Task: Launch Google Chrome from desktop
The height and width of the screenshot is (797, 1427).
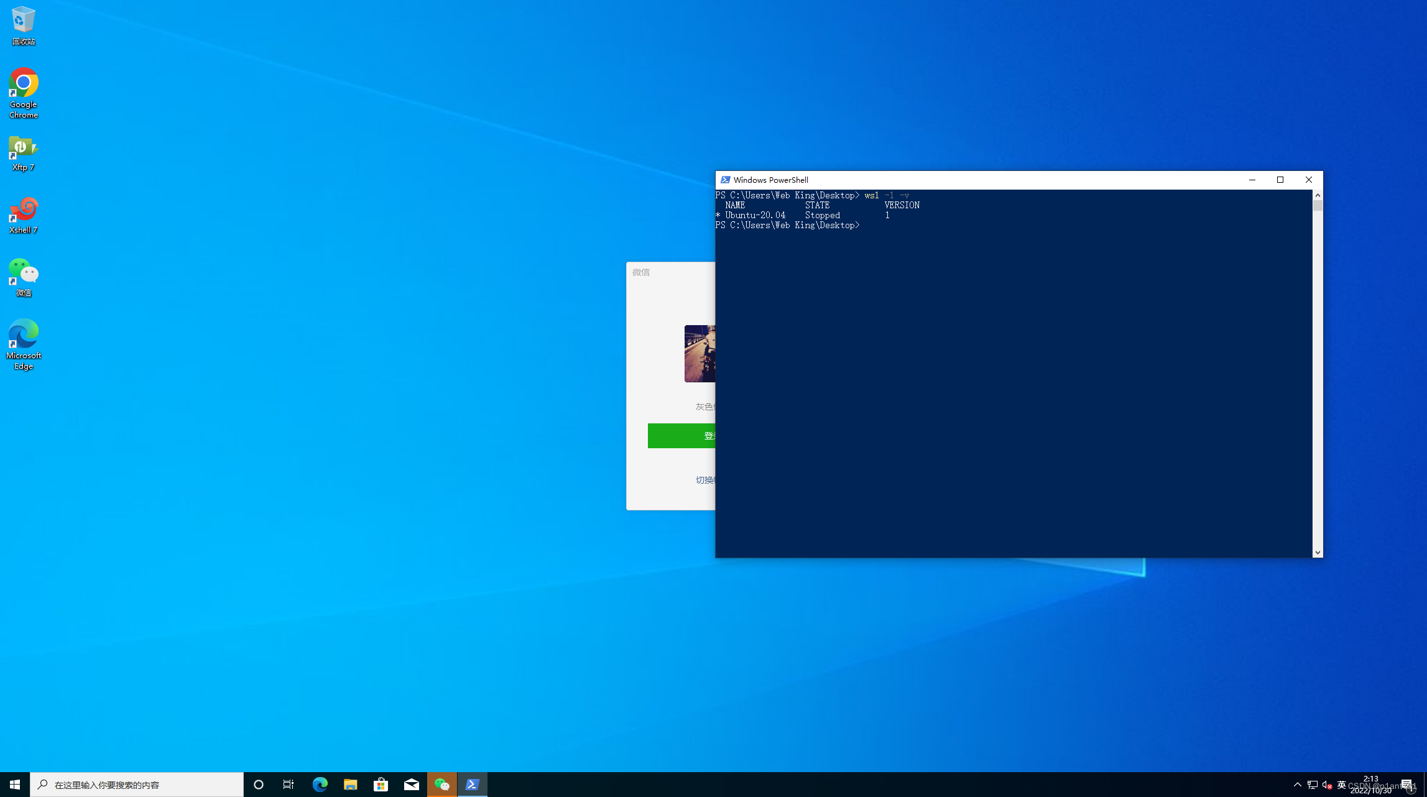Action: point(24,92)
